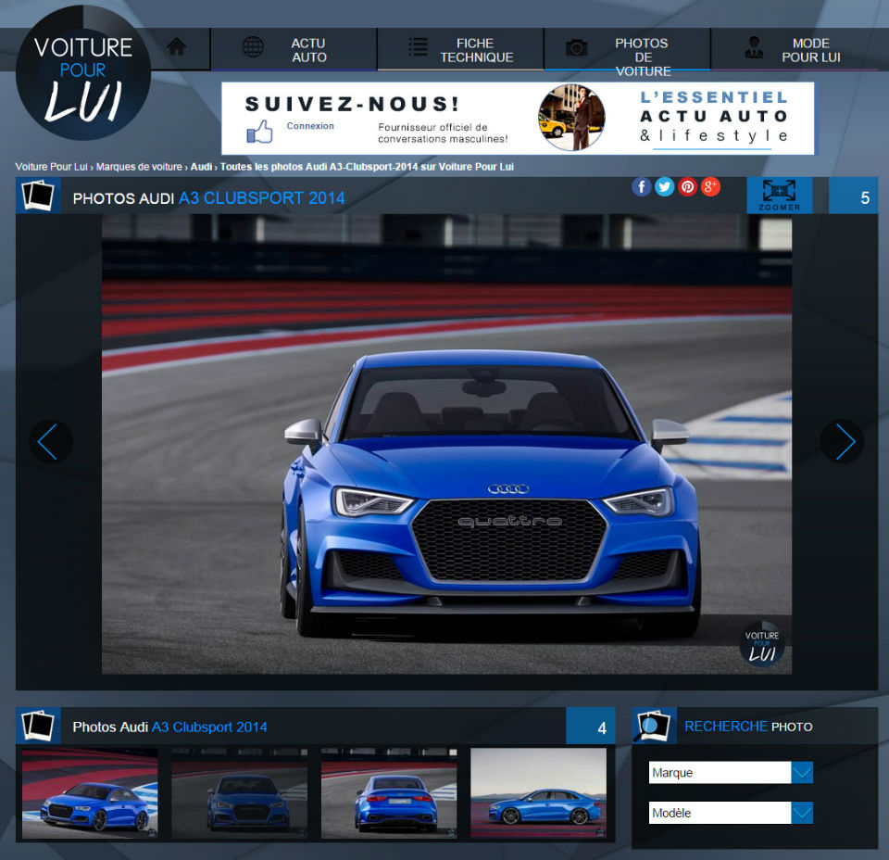Image resolution: width=889 pixels, height=860 pixels.
Task: Click lower Photos Audi A3 Clubsport 2014 heading
Action: click(169, 727)
